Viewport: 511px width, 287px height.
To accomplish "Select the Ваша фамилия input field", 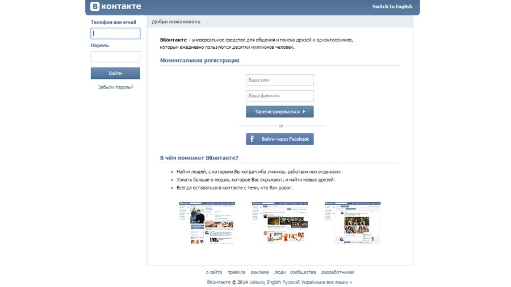I will pyautogui.click(x=279, y=96).
